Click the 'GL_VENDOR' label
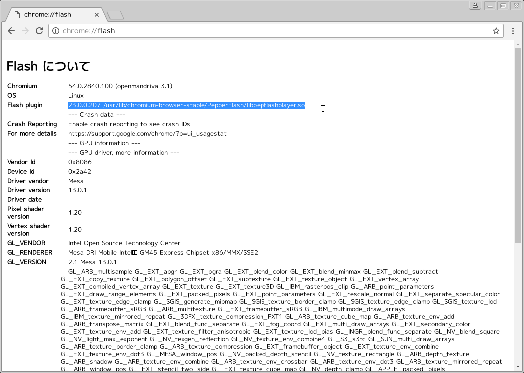524x373 pixels. 26,243
